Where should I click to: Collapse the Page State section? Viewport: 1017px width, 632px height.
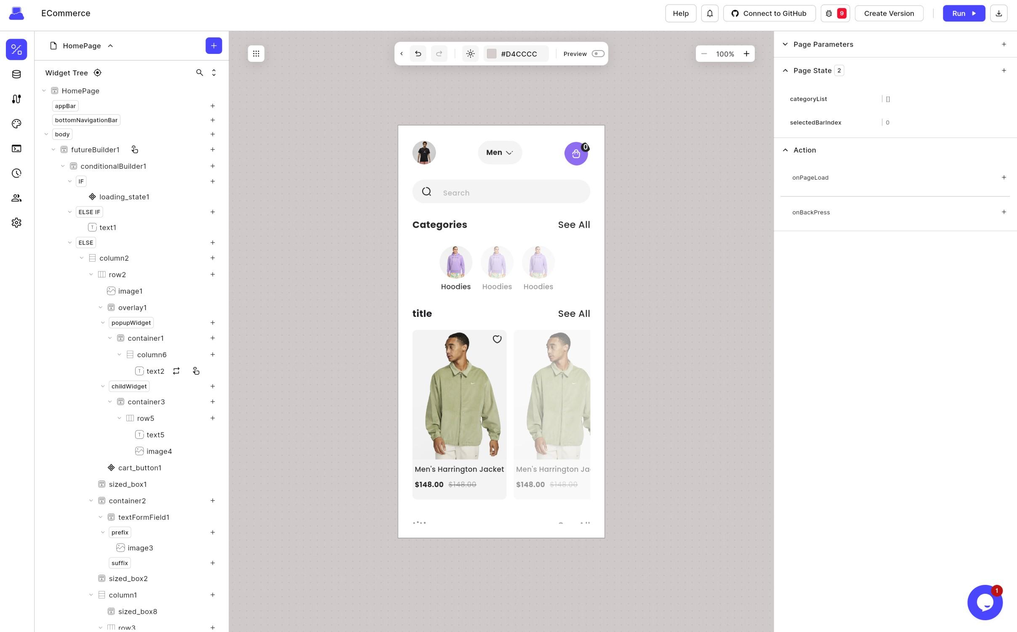[785, 71]
